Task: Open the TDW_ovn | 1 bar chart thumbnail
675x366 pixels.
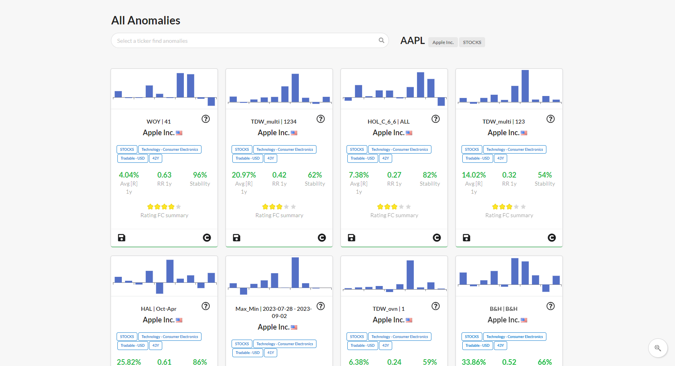Action: pos(394,276)
